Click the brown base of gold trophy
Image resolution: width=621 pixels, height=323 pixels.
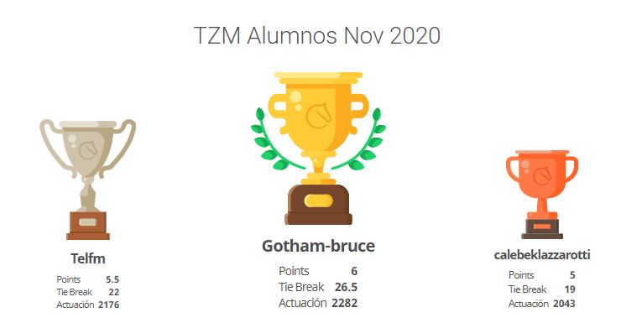point(318,205)
